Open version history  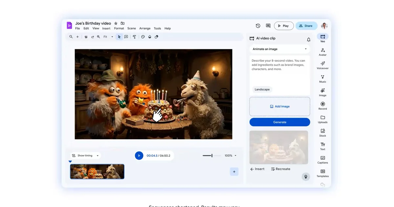point(258,25)
